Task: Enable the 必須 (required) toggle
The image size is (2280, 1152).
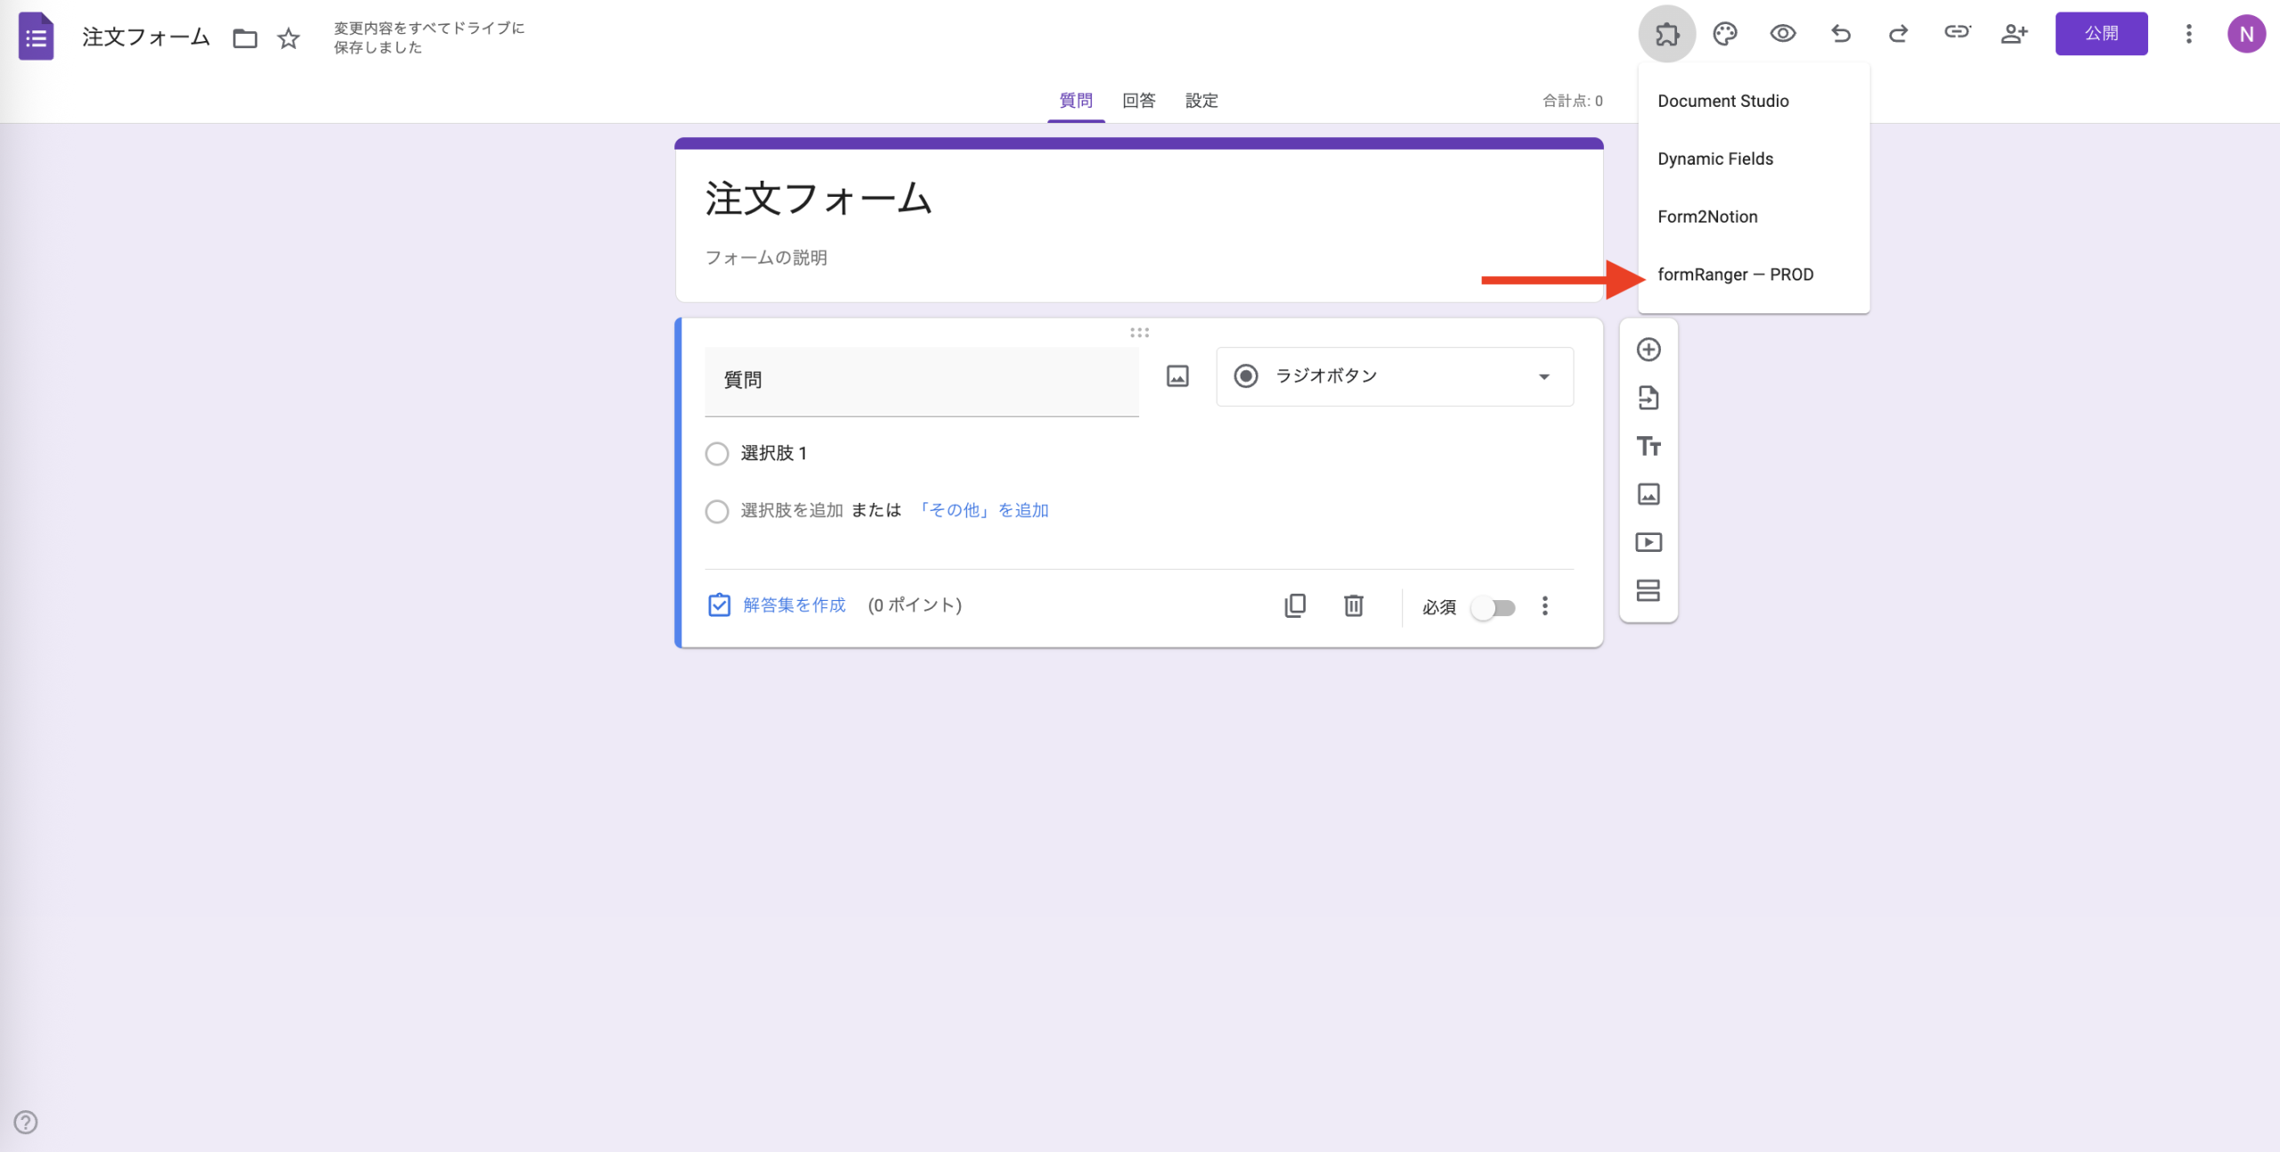Action: coord(1493,607)
